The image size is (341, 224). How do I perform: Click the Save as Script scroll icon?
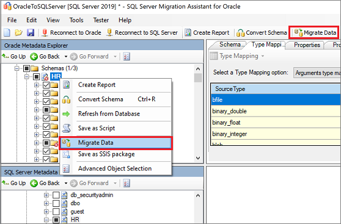(x=66, y=128)
